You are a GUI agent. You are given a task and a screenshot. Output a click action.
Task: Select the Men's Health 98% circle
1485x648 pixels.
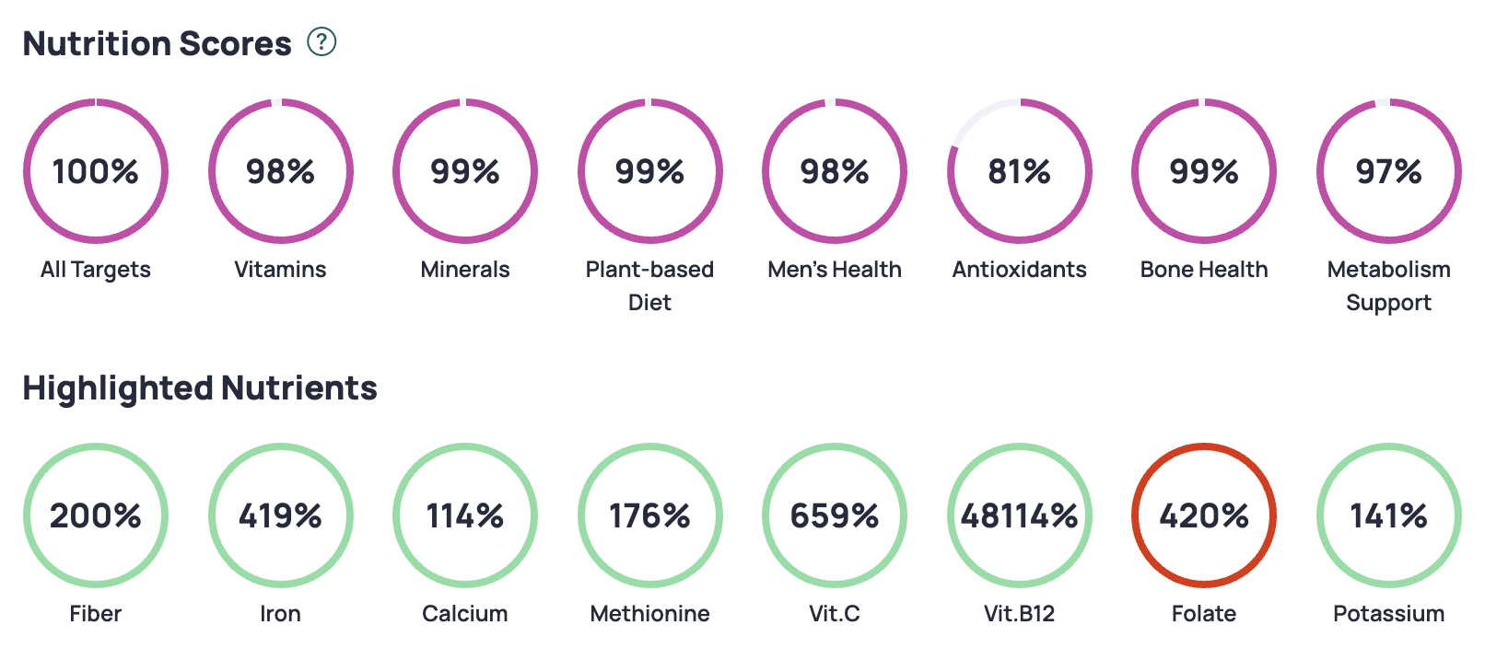click(835, 171)
